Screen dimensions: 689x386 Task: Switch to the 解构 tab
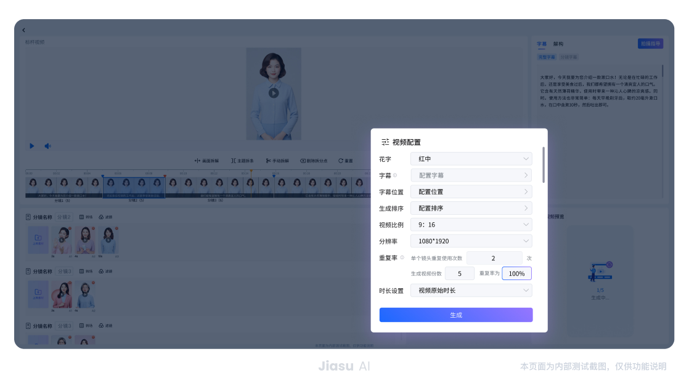[x=558, y=44]
